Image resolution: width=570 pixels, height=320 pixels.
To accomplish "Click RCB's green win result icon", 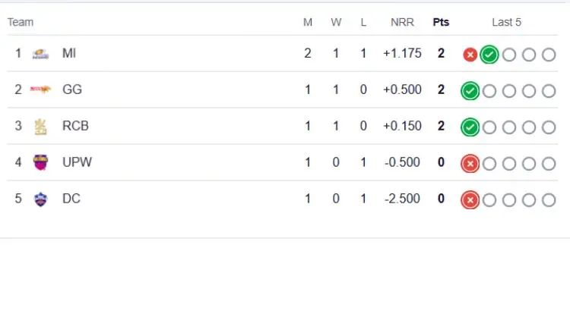I will pos(470,127).
